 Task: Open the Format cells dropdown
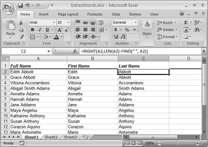177,37
